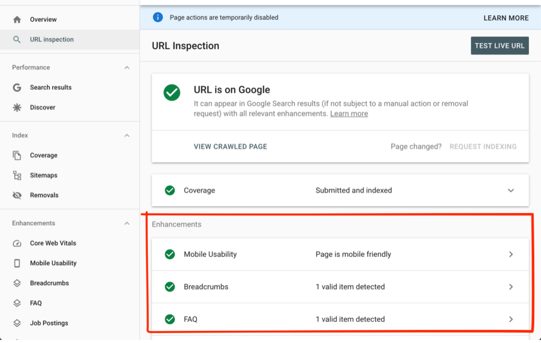The height and width of the screenshot is (343, 541).
Task: Click the Page is mobile friendly text
Action: [x=353, y=254]
